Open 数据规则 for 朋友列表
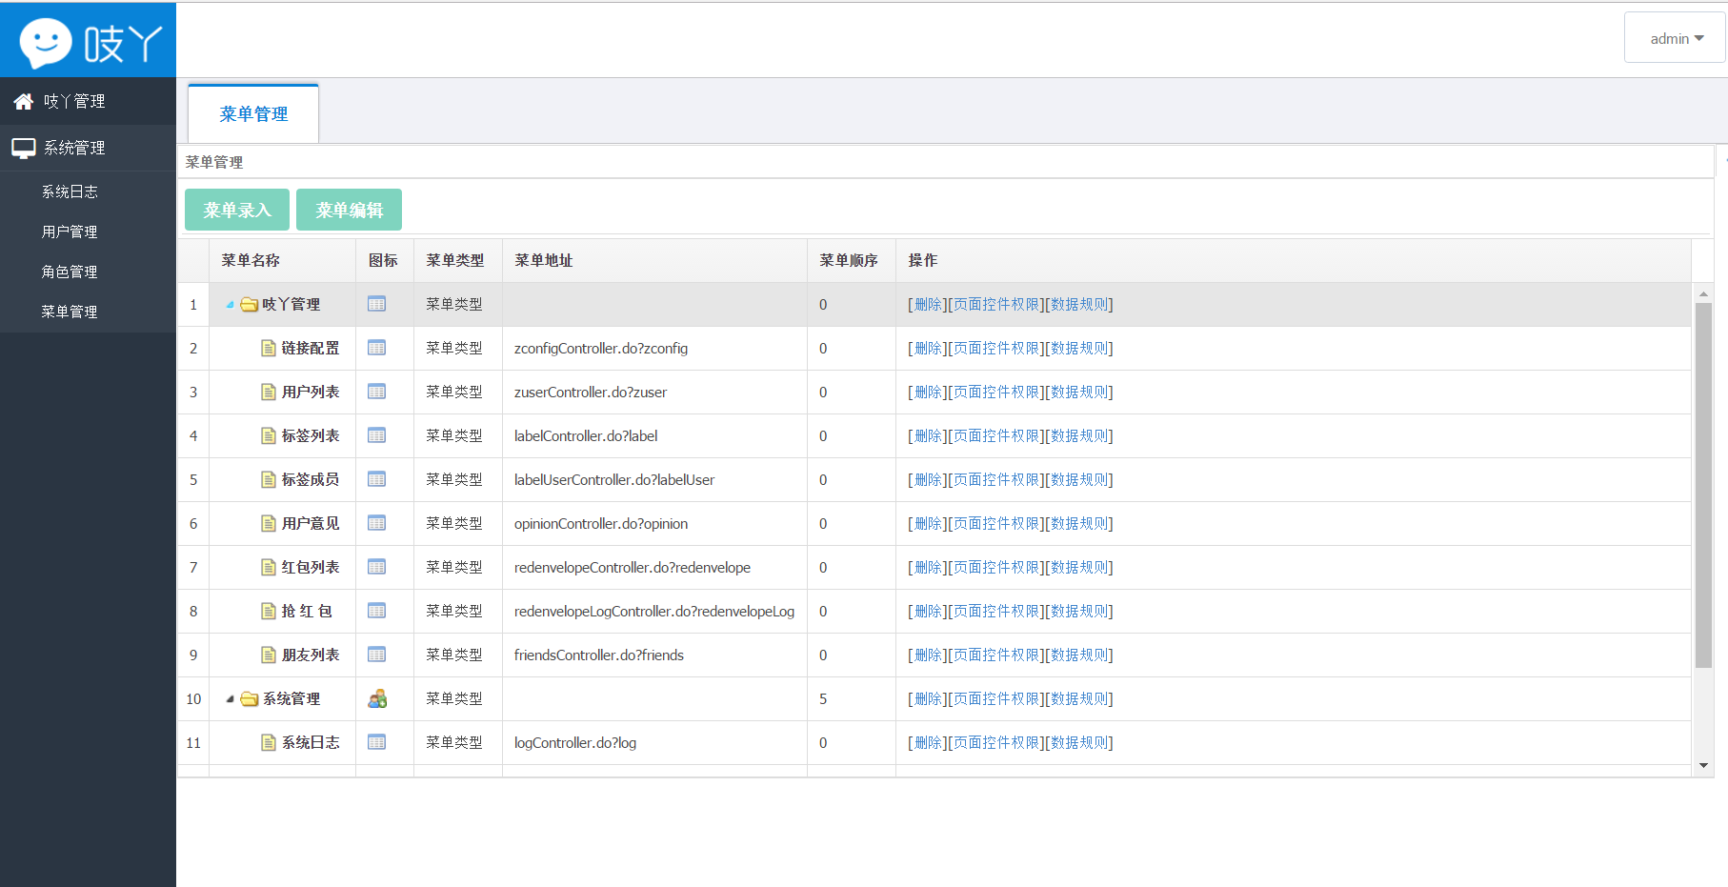 [1079, 655]
